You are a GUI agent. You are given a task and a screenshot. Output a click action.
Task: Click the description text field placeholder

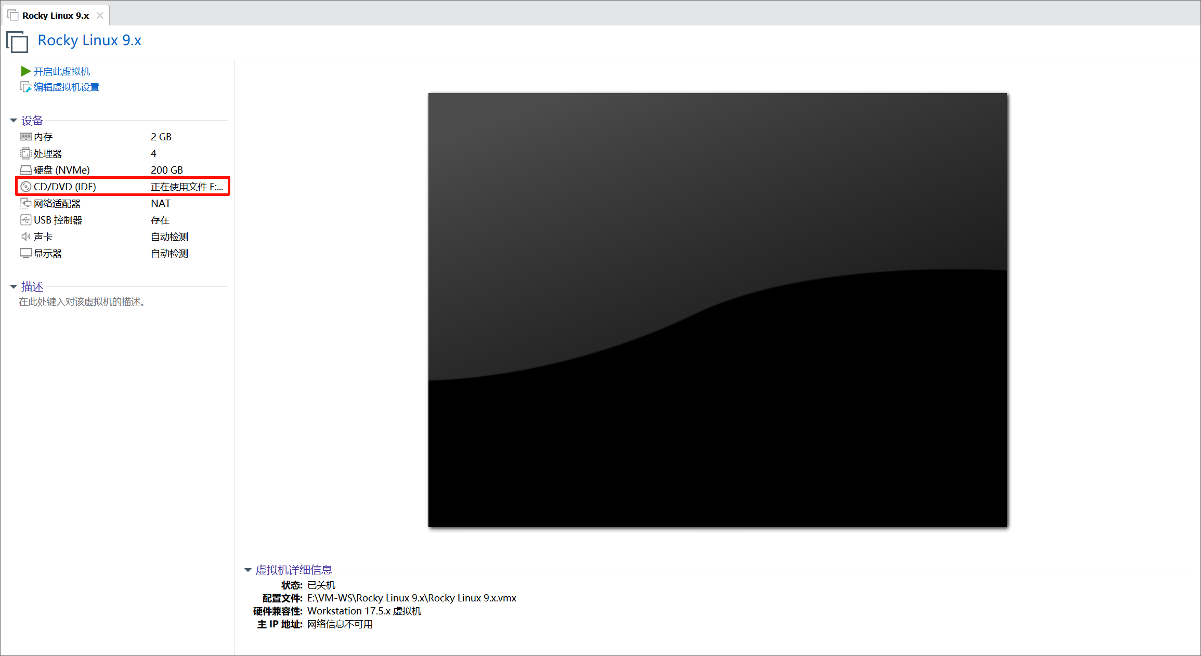click(x=82, y=302)
